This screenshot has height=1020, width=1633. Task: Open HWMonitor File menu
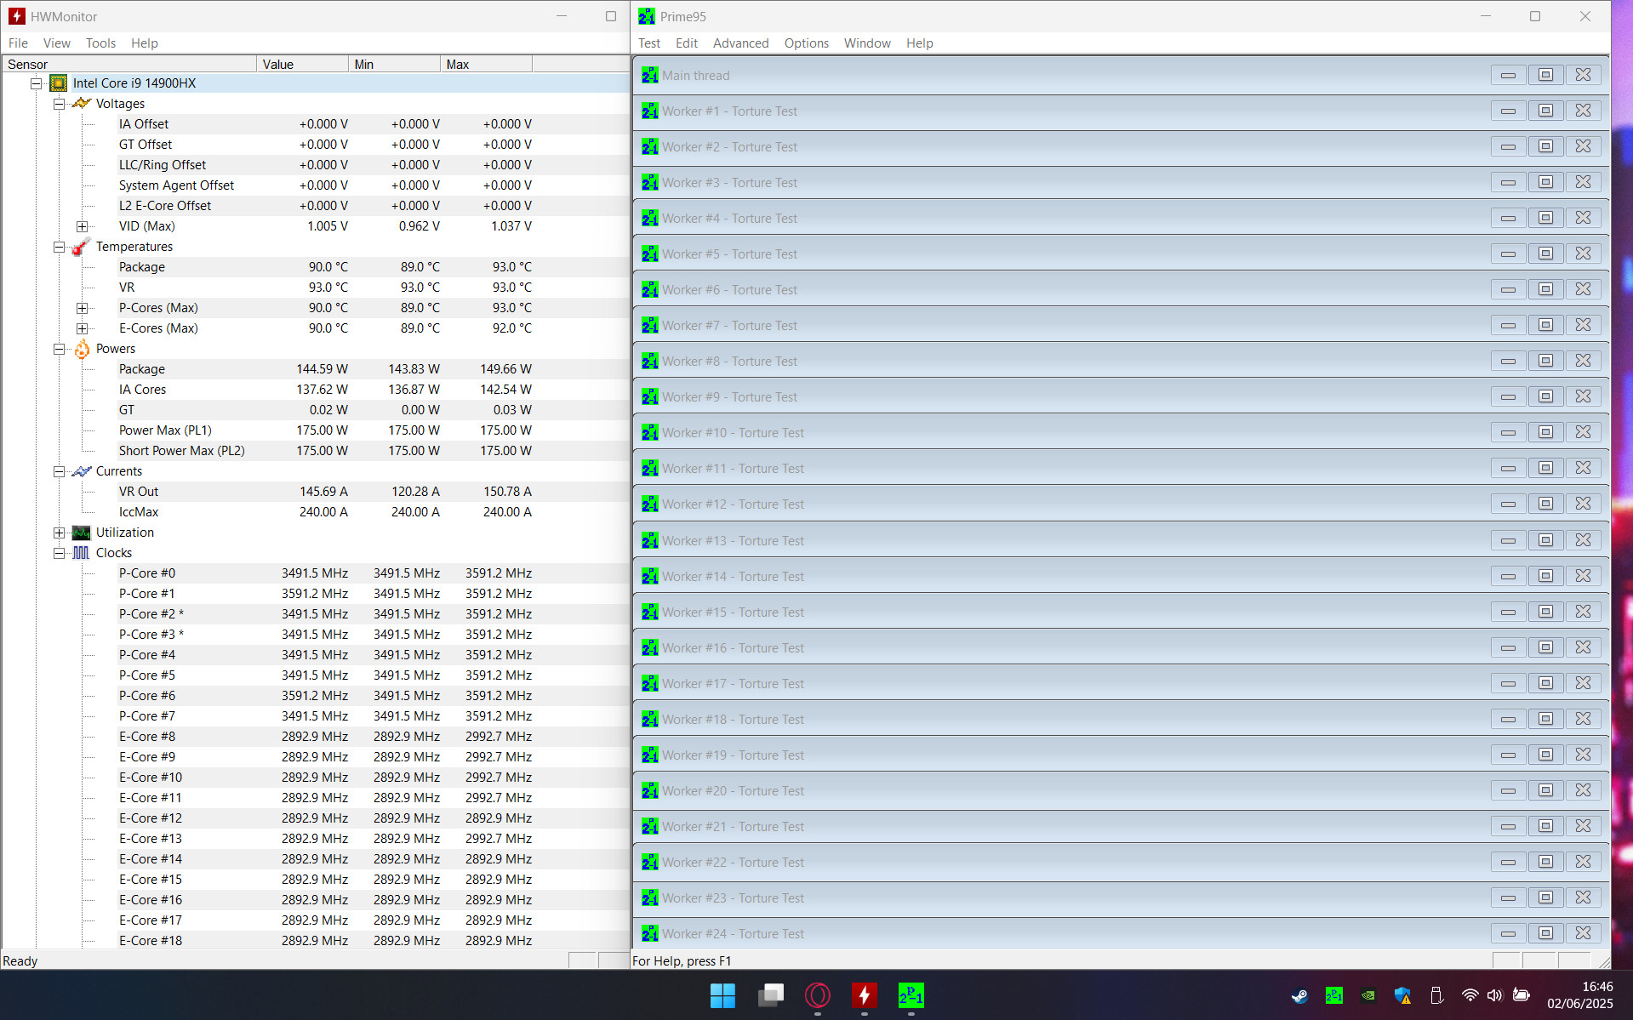[18, 43]
